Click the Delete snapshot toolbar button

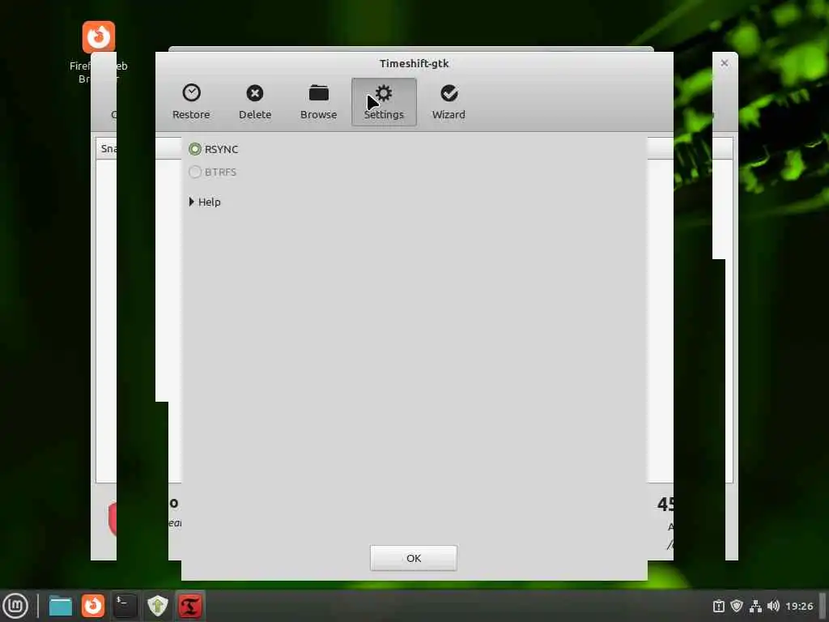coord(255,102)
